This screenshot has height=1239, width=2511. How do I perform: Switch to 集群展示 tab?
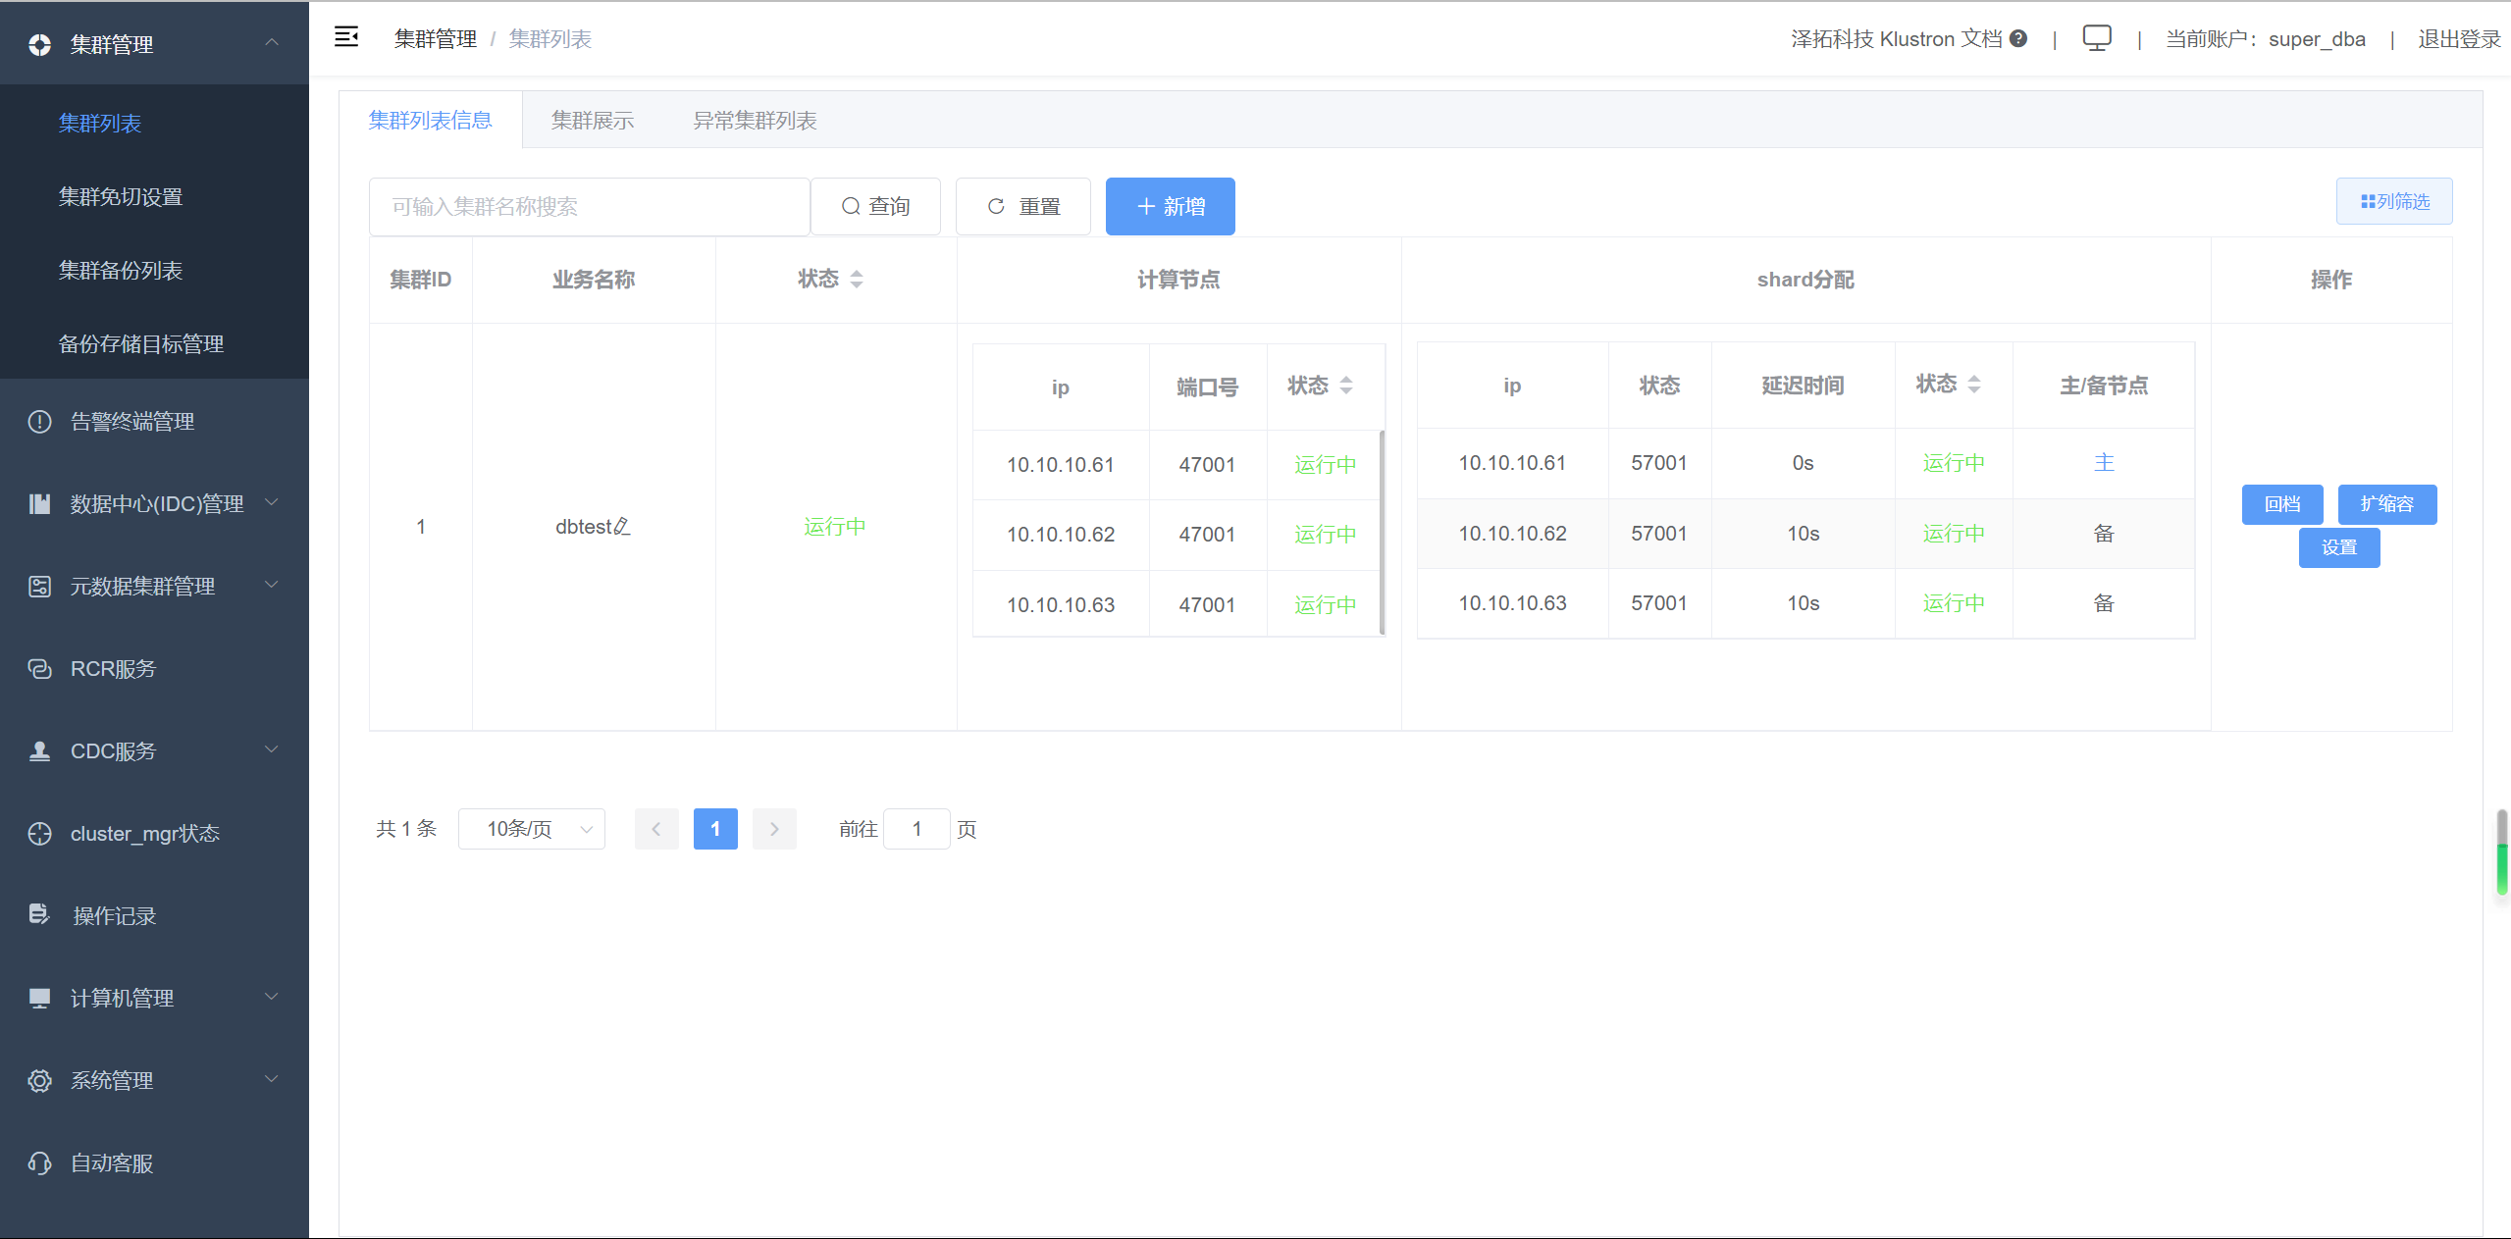pyautogui.click(x=592, y=121)
